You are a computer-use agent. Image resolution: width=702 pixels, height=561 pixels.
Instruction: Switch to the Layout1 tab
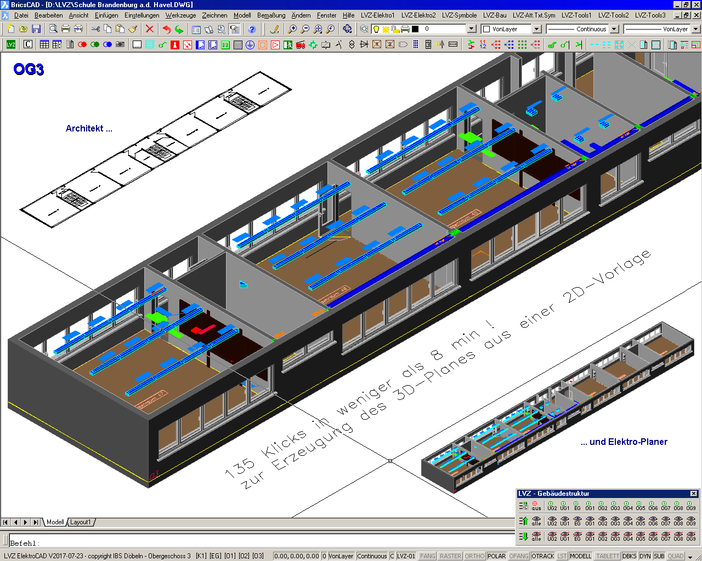pyautogui.click(x=80, y=522)
